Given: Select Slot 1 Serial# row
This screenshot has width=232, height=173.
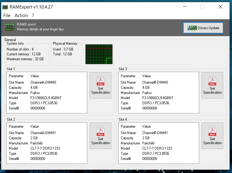Looking at the screenshot, I should pos(47,108).
